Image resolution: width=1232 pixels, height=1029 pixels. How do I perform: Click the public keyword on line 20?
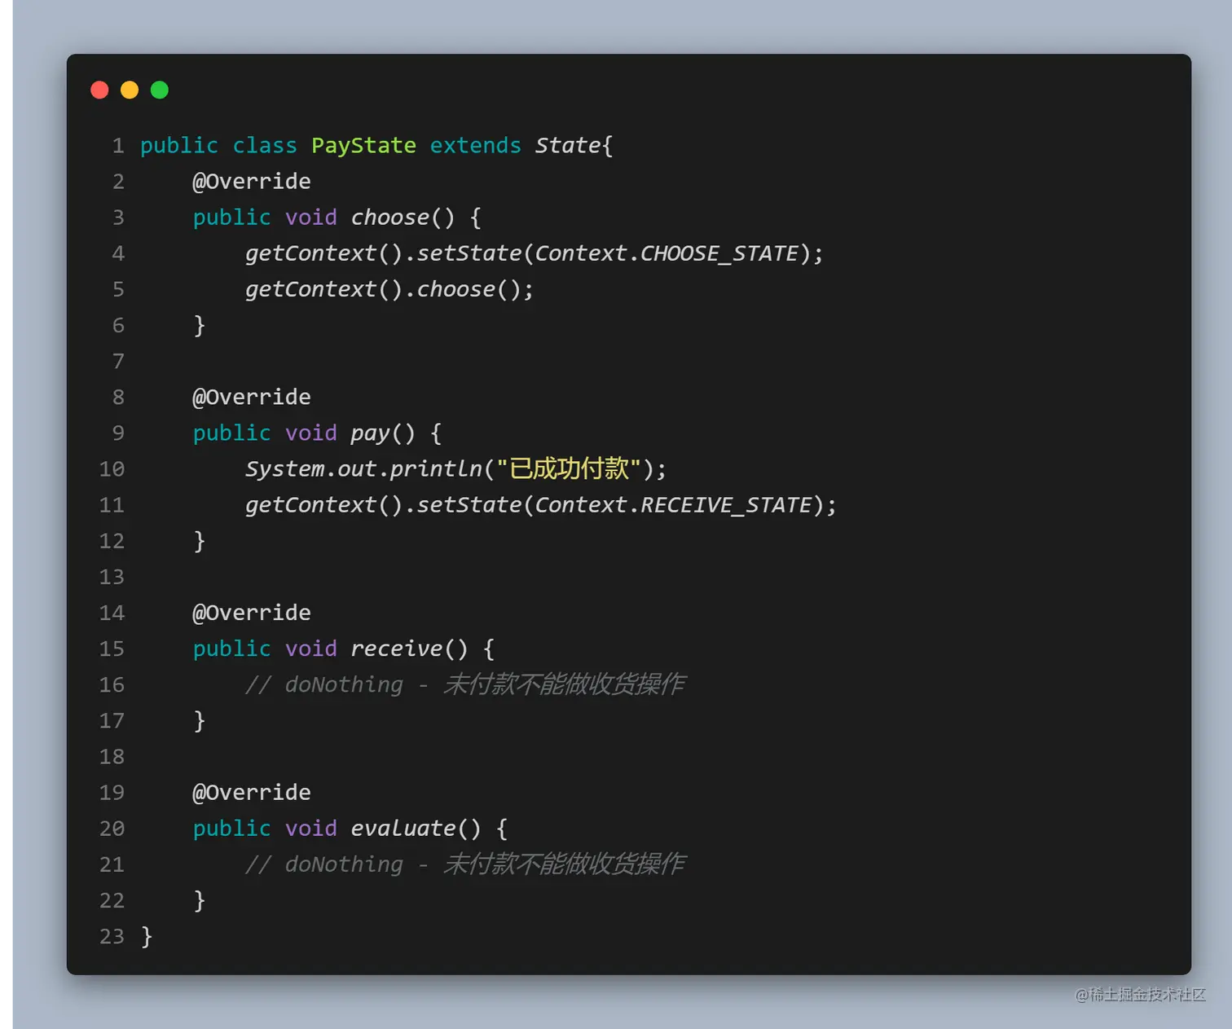point(231,829)
